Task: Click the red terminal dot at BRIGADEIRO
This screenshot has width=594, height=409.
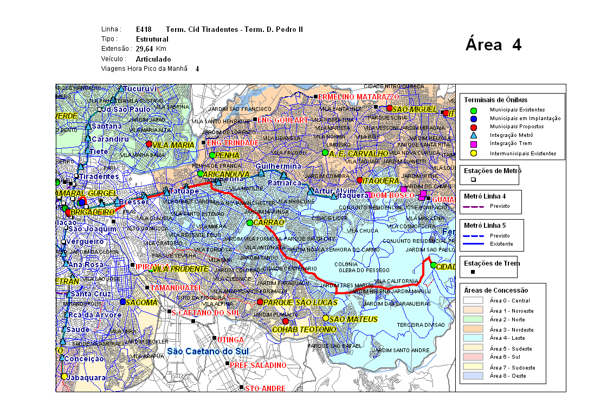Action: [68, 213]
